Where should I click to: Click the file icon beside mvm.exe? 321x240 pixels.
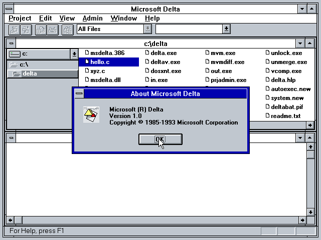(x=207, y=52)
